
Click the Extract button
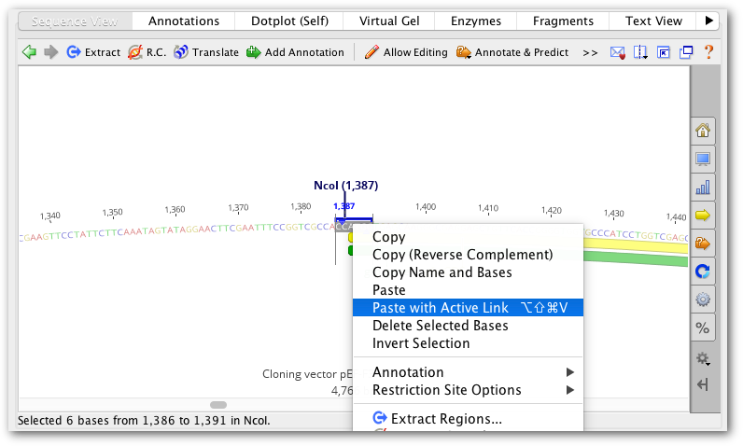(93, 52)
